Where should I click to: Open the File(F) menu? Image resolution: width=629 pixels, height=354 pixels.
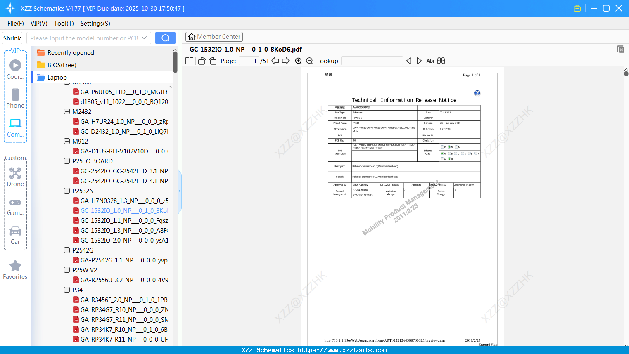16,24
